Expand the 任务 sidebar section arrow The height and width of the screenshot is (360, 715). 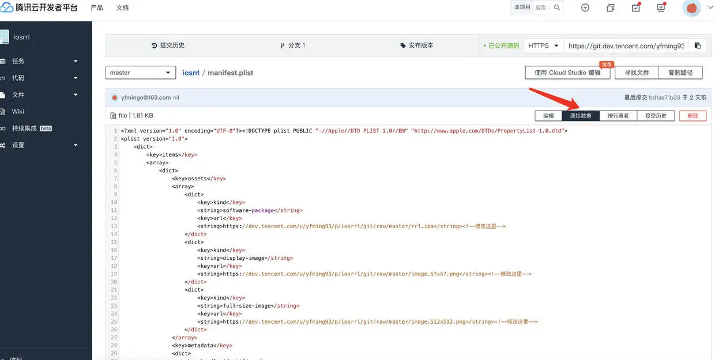tap(76, 61)
